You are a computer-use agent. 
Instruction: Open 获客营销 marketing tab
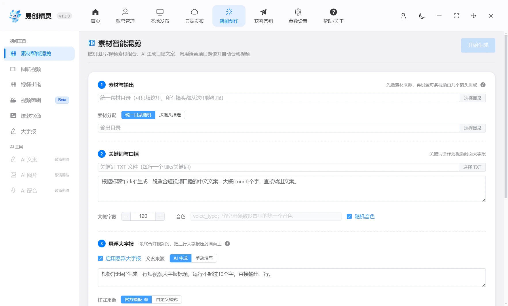263,16
